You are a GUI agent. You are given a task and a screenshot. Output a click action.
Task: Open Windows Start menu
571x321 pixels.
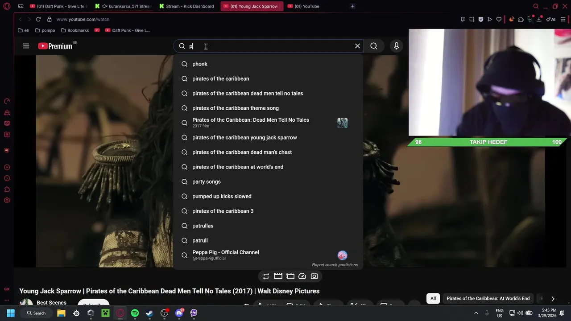(x=11, y=313)
